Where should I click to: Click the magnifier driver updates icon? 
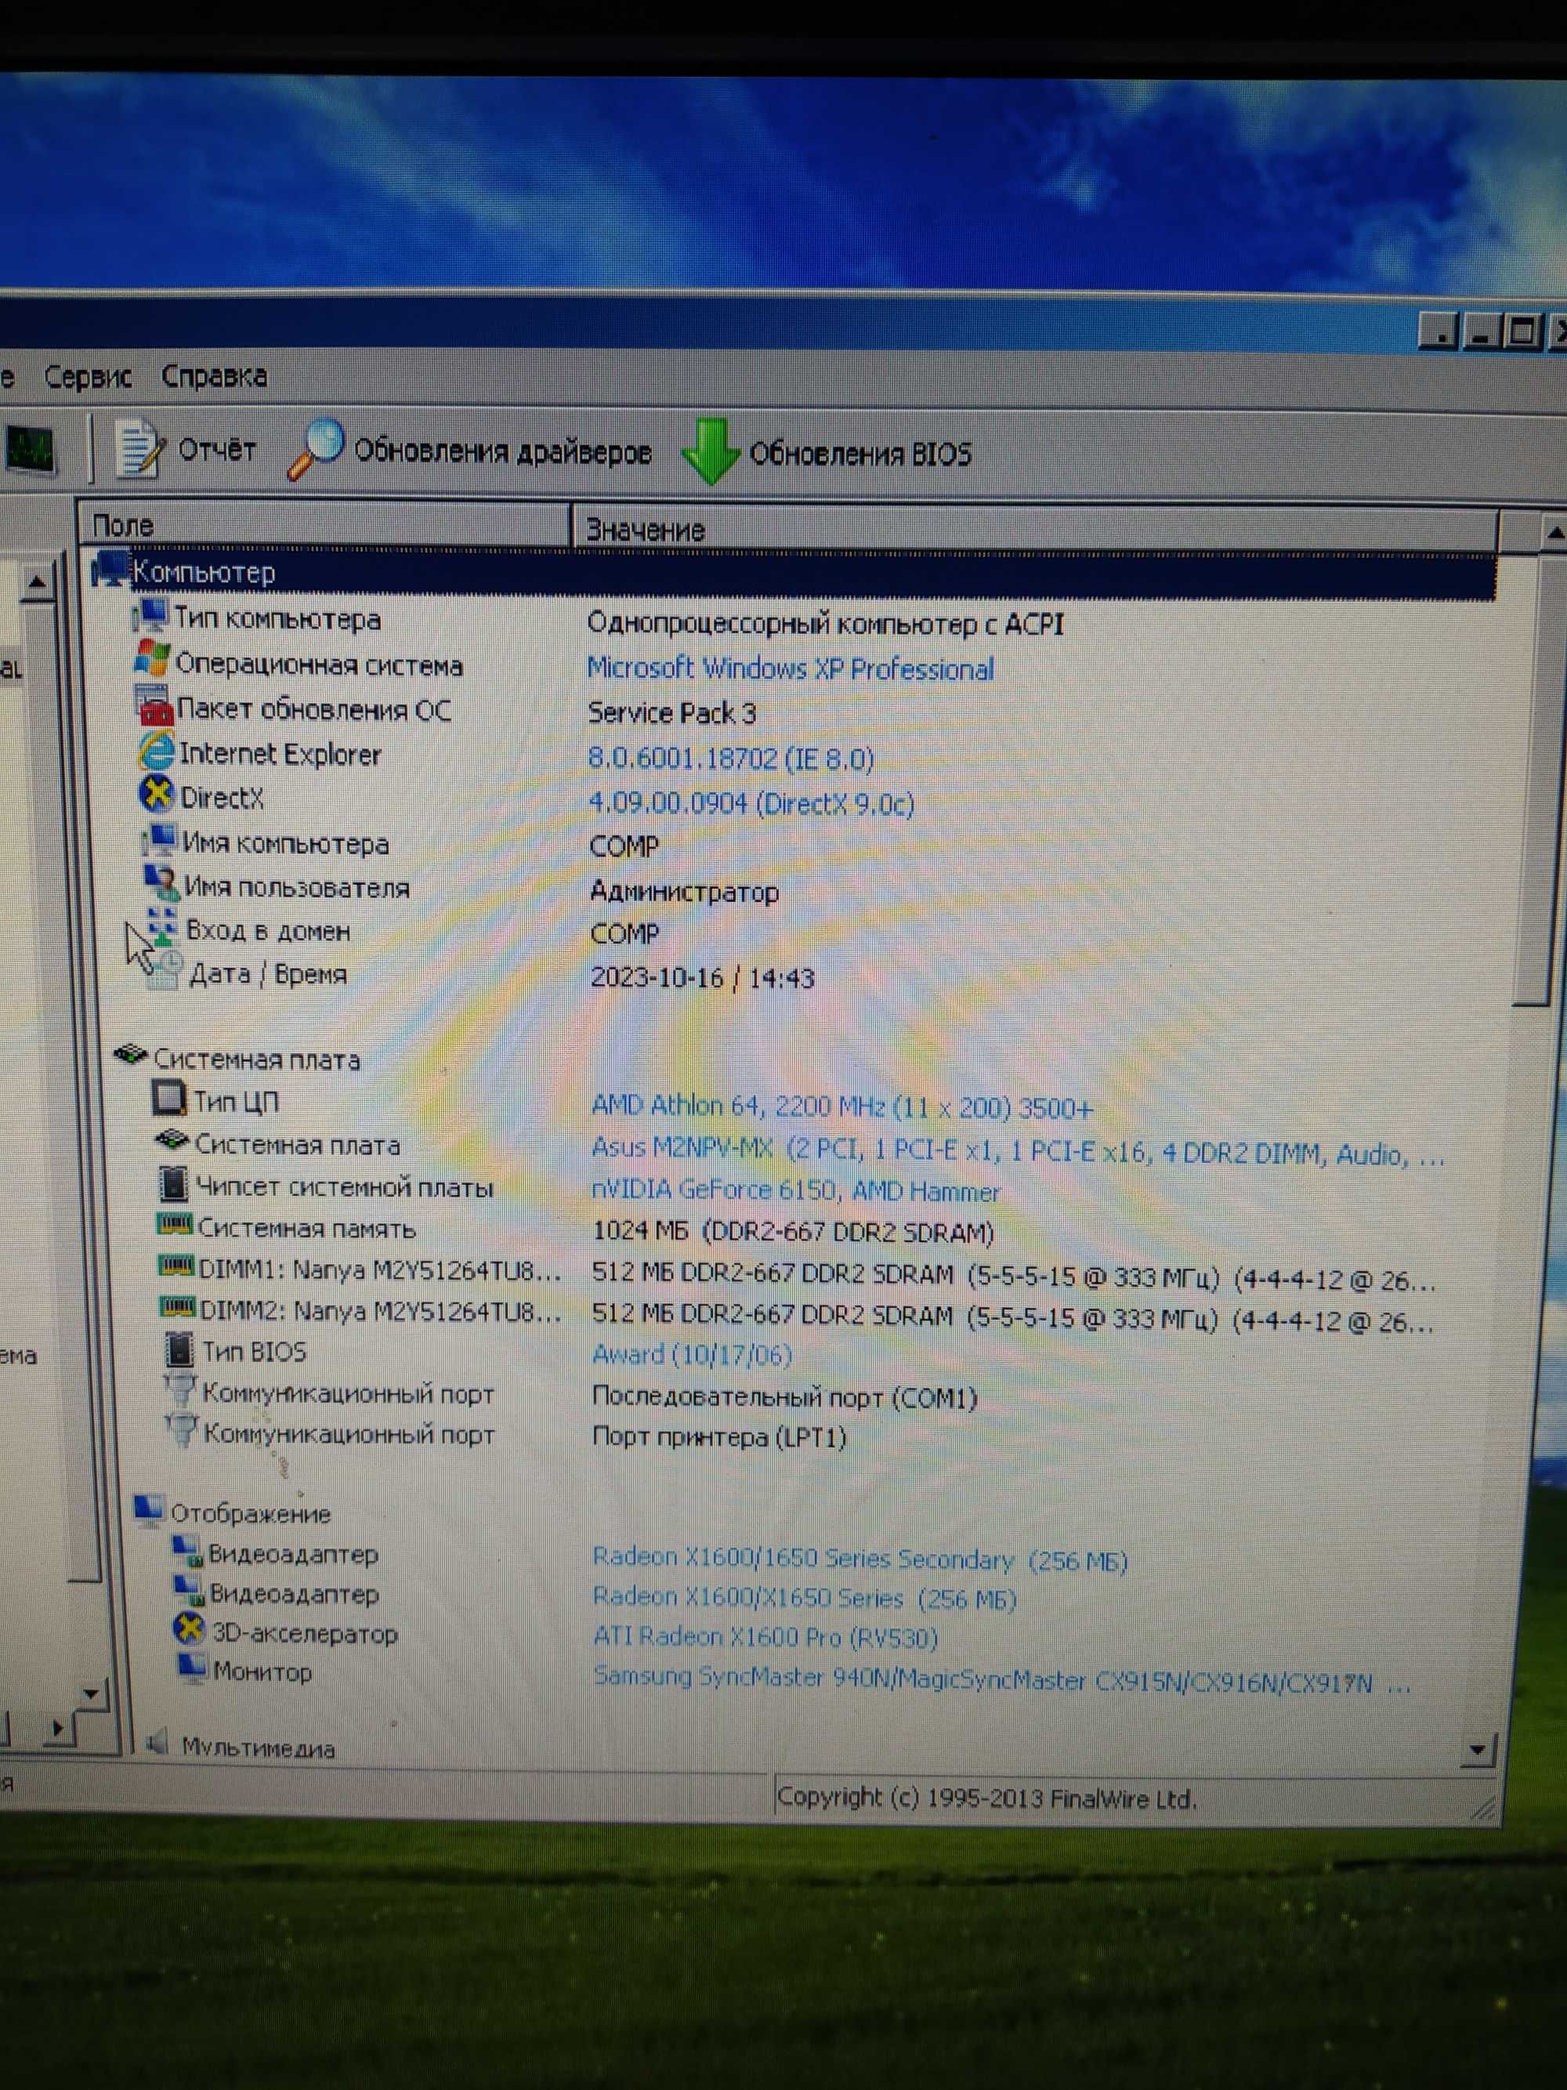316,448
